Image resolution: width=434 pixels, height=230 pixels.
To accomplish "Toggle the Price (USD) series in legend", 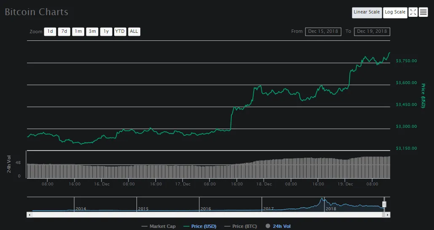I will coord(200,226).
